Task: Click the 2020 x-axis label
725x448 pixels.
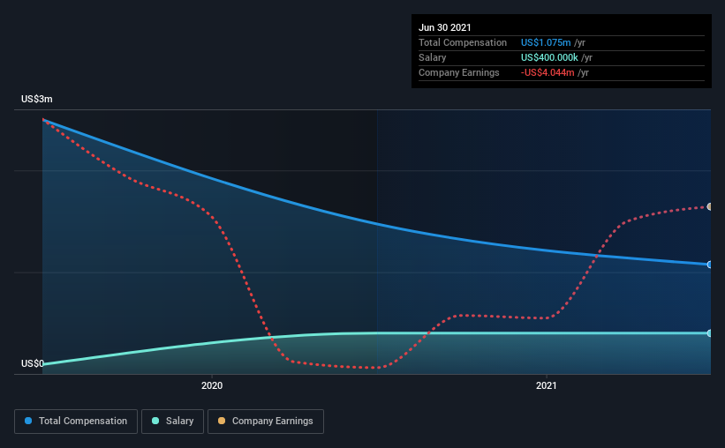Action: (212, 385)
